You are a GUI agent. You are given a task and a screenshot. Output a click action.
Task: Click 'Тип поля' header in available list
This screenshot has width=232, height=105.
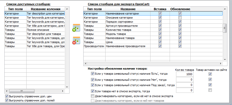15,9
